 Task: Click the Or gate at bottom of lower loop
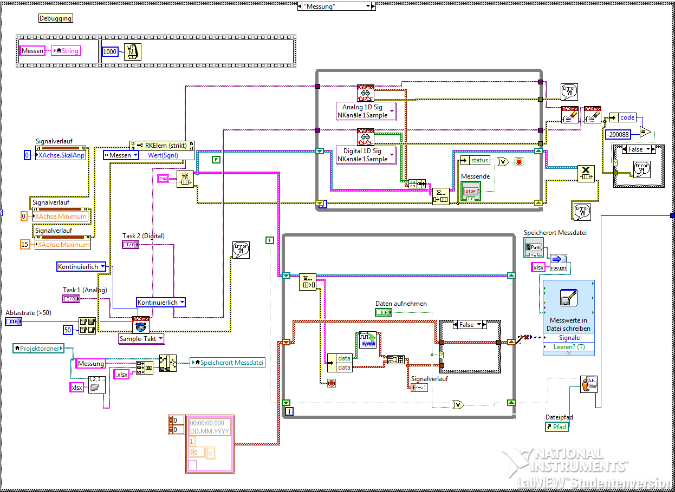point(458,404)
